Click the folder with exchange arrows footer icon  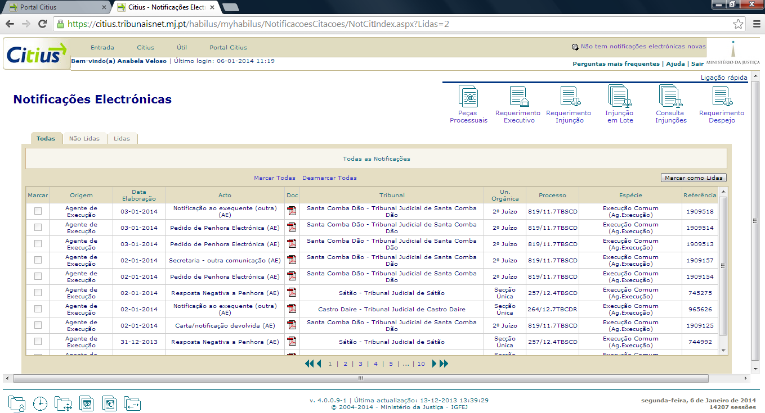(x=133, y=403)
